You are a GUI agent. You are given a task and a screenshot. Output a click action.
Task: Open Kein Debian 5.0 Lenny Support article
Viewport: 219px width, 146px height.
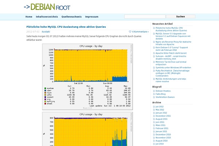click(x=172, y=49)
